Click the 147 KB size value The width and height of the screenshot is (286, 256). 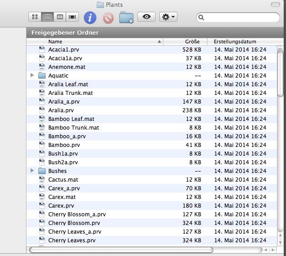pos(192,102)
